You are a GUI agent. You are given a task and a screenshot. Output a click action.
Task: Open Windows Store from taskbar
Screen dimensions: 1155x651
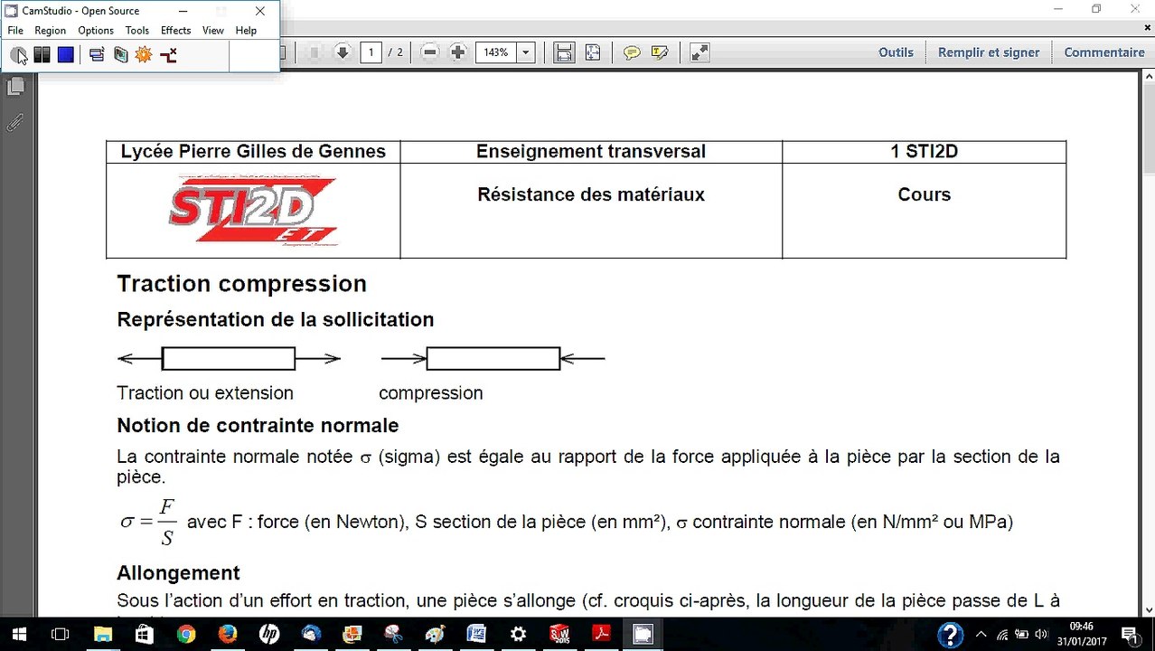(x=144, y=634)
